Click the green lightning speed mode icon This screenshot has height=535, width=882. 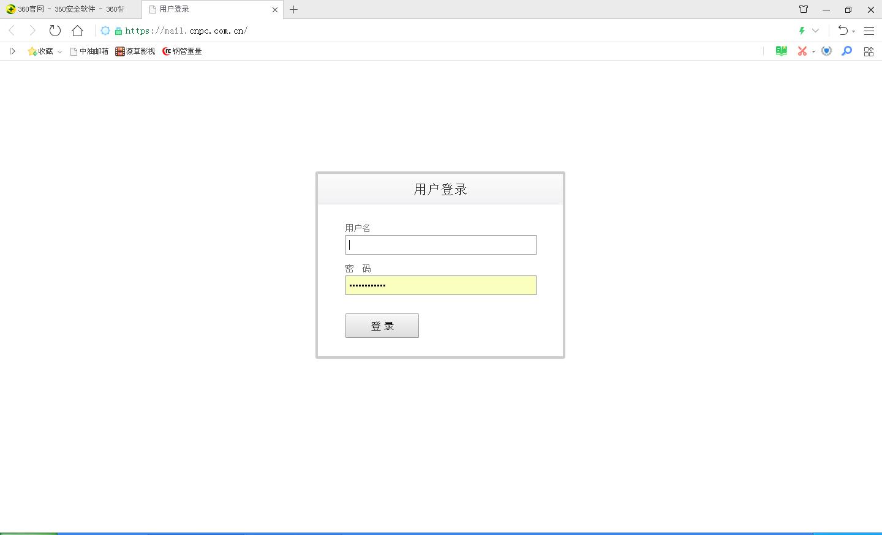802,31
